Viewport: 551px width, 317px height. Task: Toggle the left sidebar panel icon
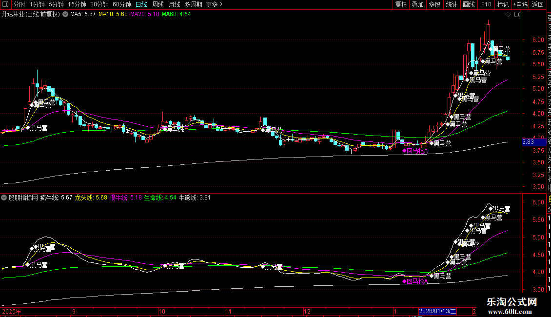pyautogui.click(x=5, y=5)
